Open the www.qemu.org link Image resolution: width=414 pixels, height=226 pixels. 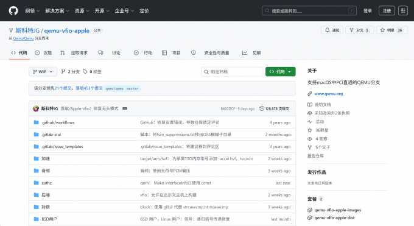[x=328, y=94]
